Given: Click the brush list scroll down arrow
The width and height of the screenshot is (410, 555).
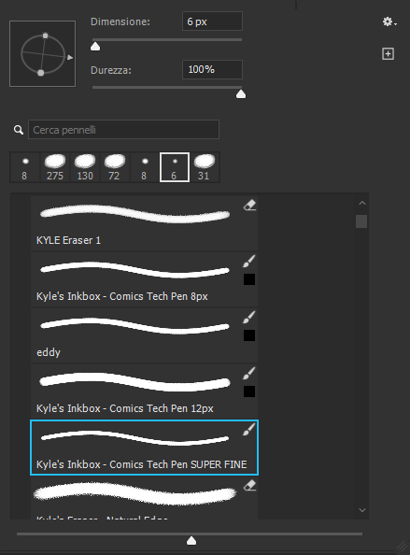Looking at the screenshot, I should tap(361, 510).
